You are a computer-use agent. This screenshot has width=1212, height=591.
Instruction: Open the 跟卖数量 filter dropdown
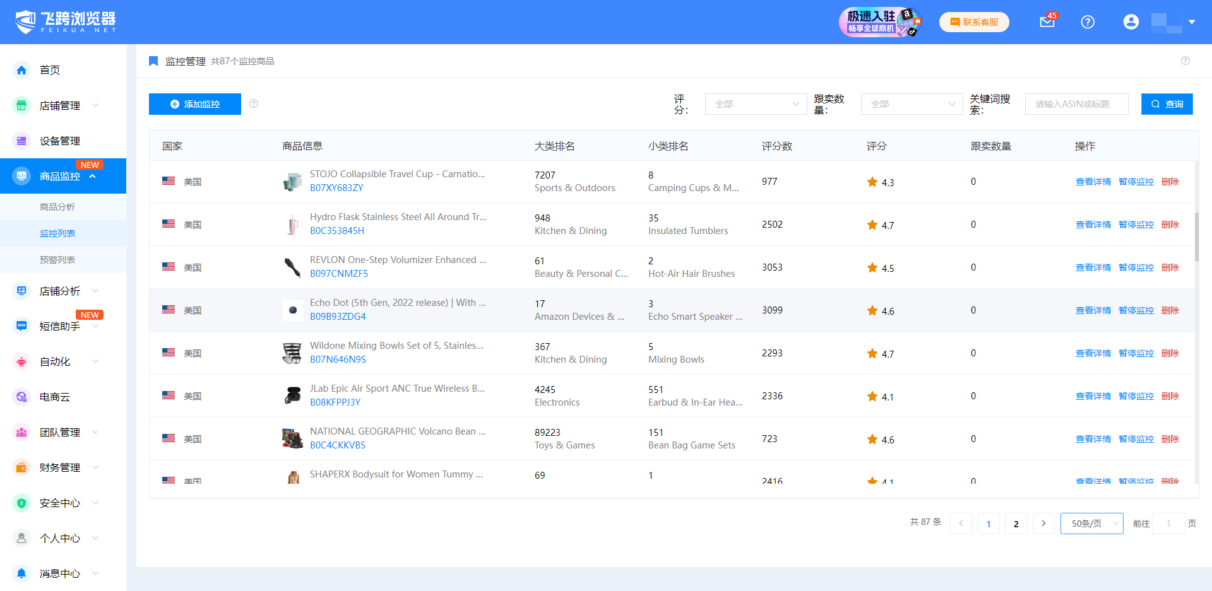912,104
